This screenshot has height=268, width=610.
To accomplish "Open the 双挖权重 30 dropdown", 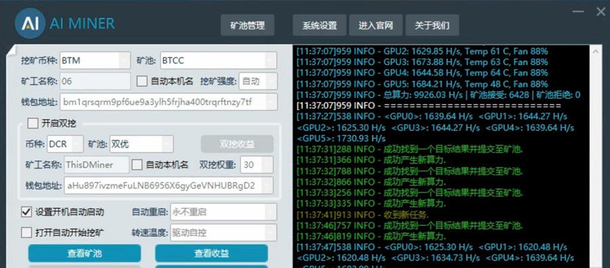I will point(257,165).
